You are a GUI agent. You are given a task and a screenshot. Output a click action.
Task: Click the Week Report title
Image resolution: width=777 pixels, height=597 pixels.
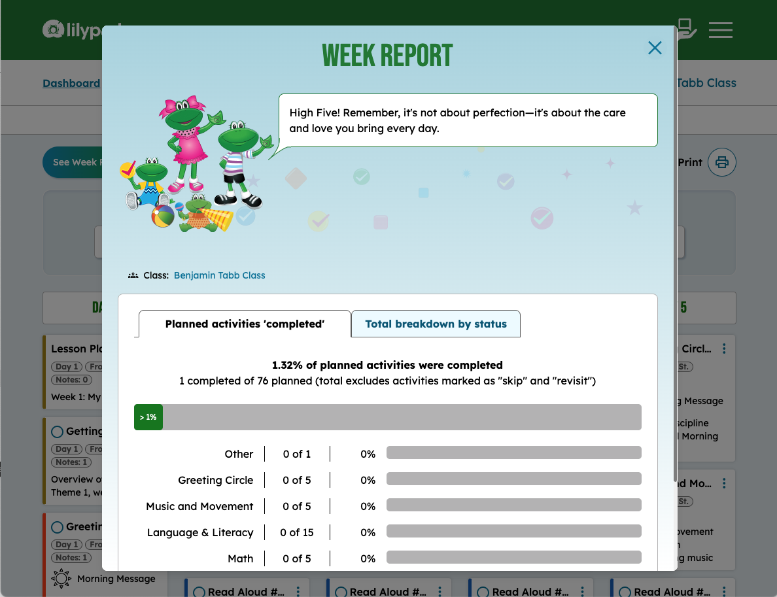click(x=387, y=55)
